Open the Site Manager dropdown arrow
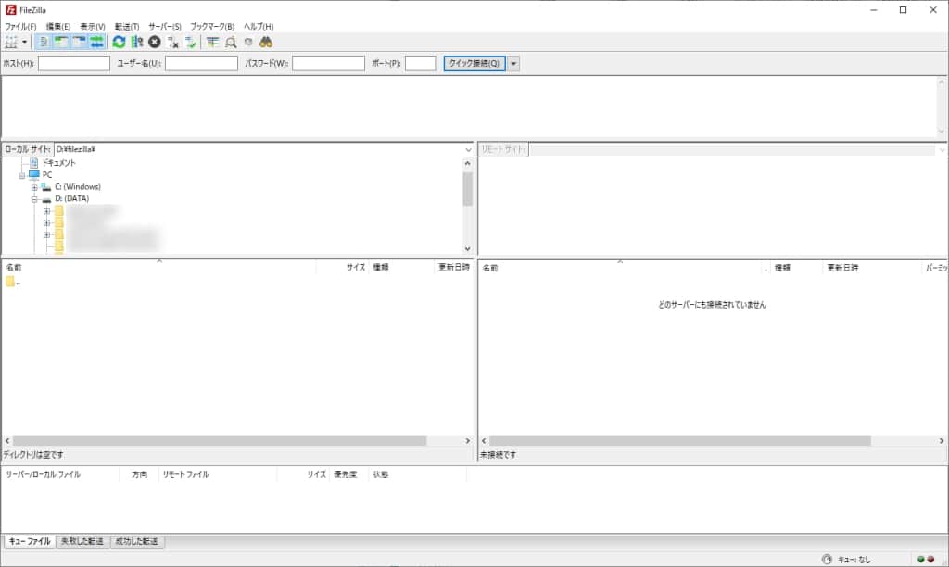 (25, 42)
